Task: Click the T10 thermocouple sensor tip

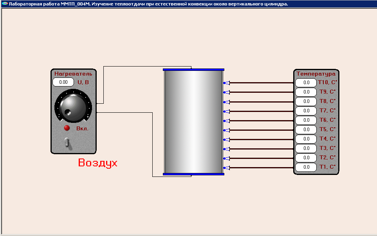Action: (x=227, y=83)
